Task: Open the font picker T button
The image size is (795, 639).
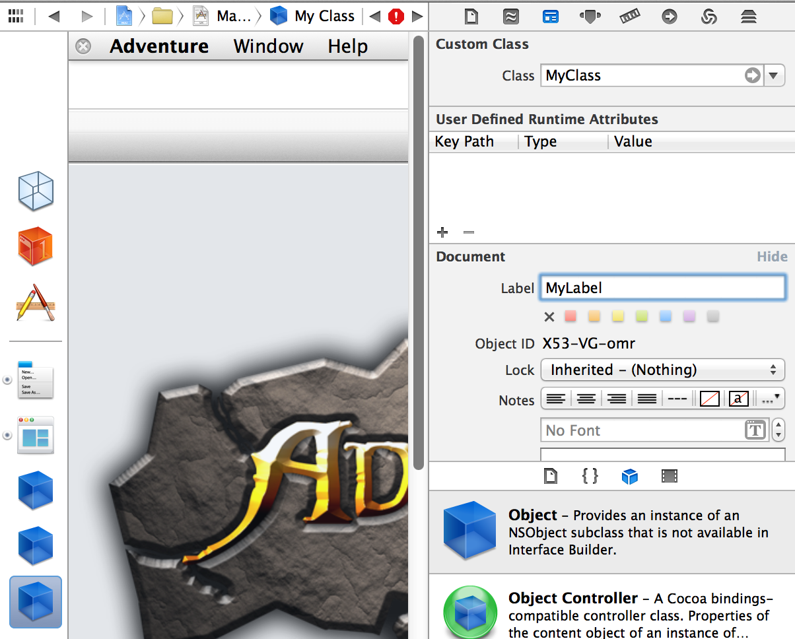Action: point(755,430)
